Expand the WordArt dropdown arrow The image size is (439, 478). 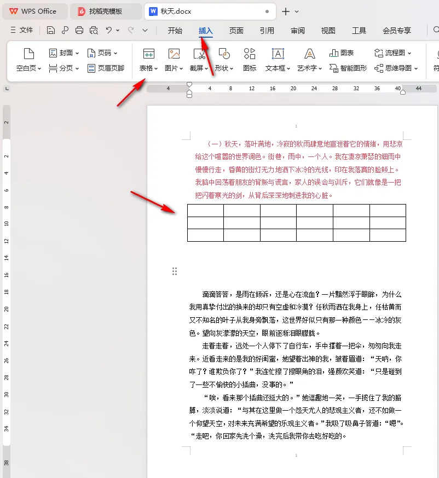click(320, 68)
